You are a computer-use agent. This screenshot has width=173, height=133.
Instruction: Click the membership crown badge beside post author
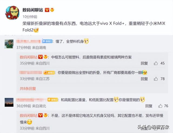52,10
